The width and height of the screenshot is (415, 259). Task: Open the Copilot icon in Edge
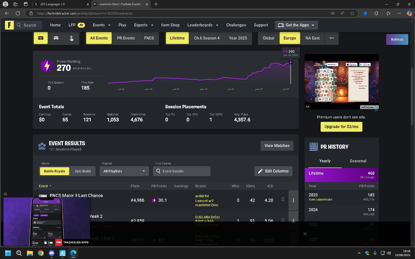point(409,13)
